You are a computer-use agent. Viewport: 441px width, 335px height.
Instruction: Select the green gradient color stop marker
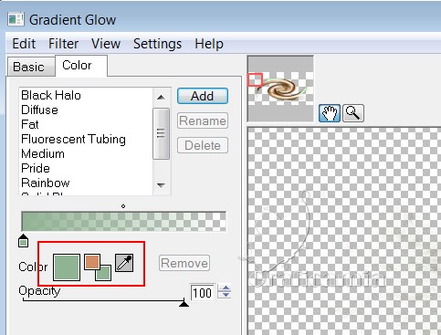pyautogui.click(x=24, y=241)
